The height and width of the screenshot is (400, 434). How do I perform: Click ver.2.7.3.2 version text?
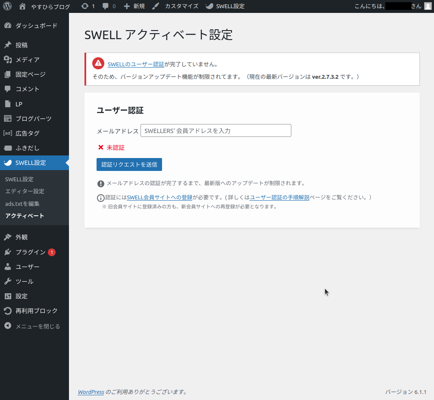click(325, 77)
